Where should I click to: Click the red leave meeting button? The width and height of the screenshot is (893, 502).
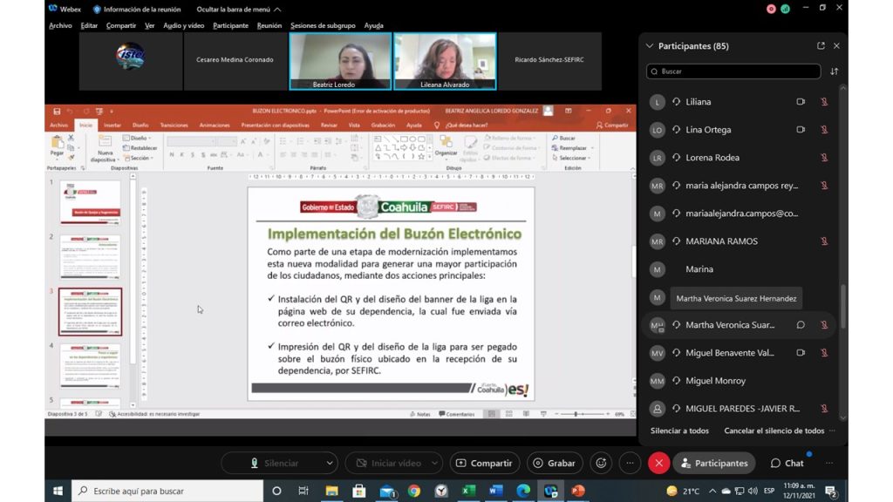658,464
